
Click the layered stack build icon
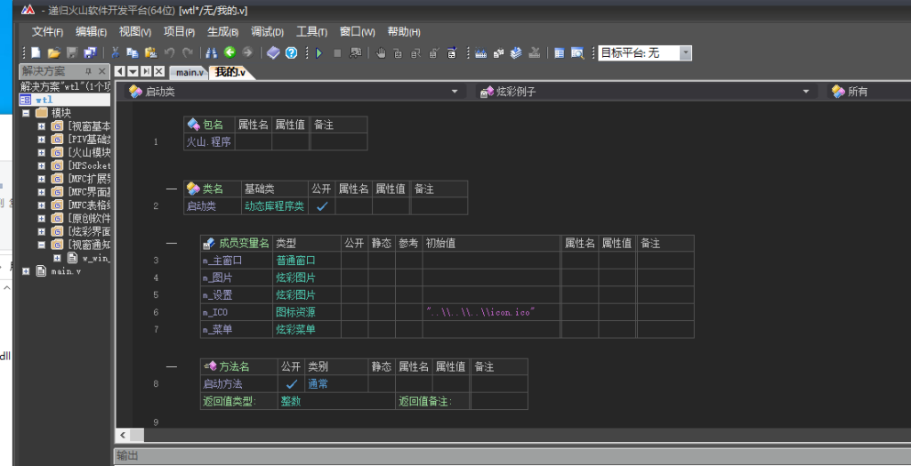(516, 52)
